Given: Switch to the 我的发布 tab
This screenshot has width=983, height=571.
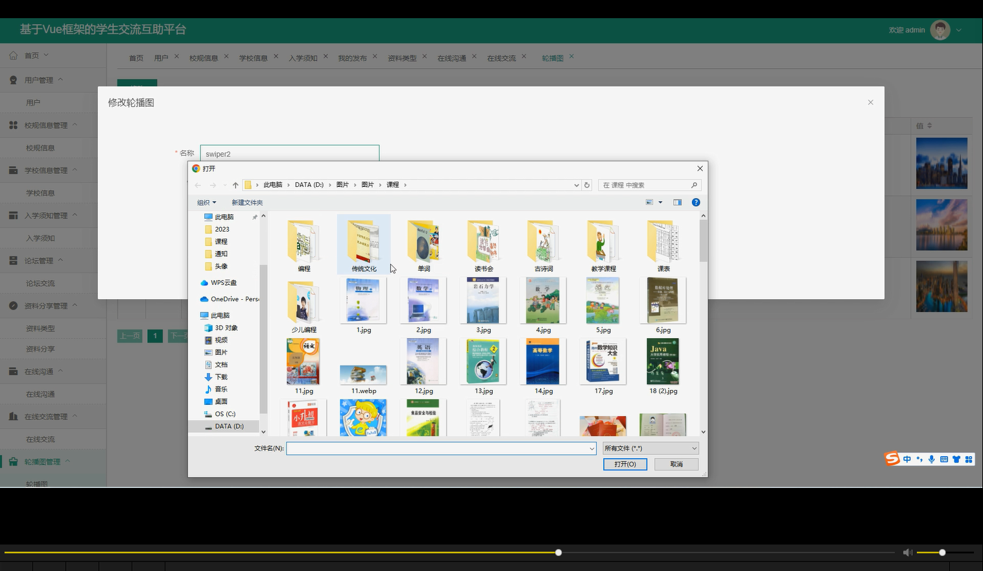Looking at the screenshot, I should pyautogui.click(x=352, y=58).
